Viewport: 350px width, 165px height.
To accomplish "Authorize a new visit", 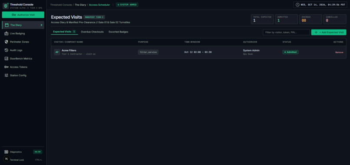I will pyautogui.click(x=23, y=15).
